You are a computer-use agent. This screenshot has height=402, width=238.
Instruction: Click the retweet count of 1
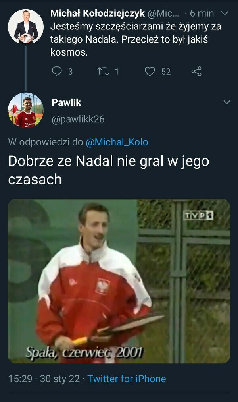pos(117,72)
